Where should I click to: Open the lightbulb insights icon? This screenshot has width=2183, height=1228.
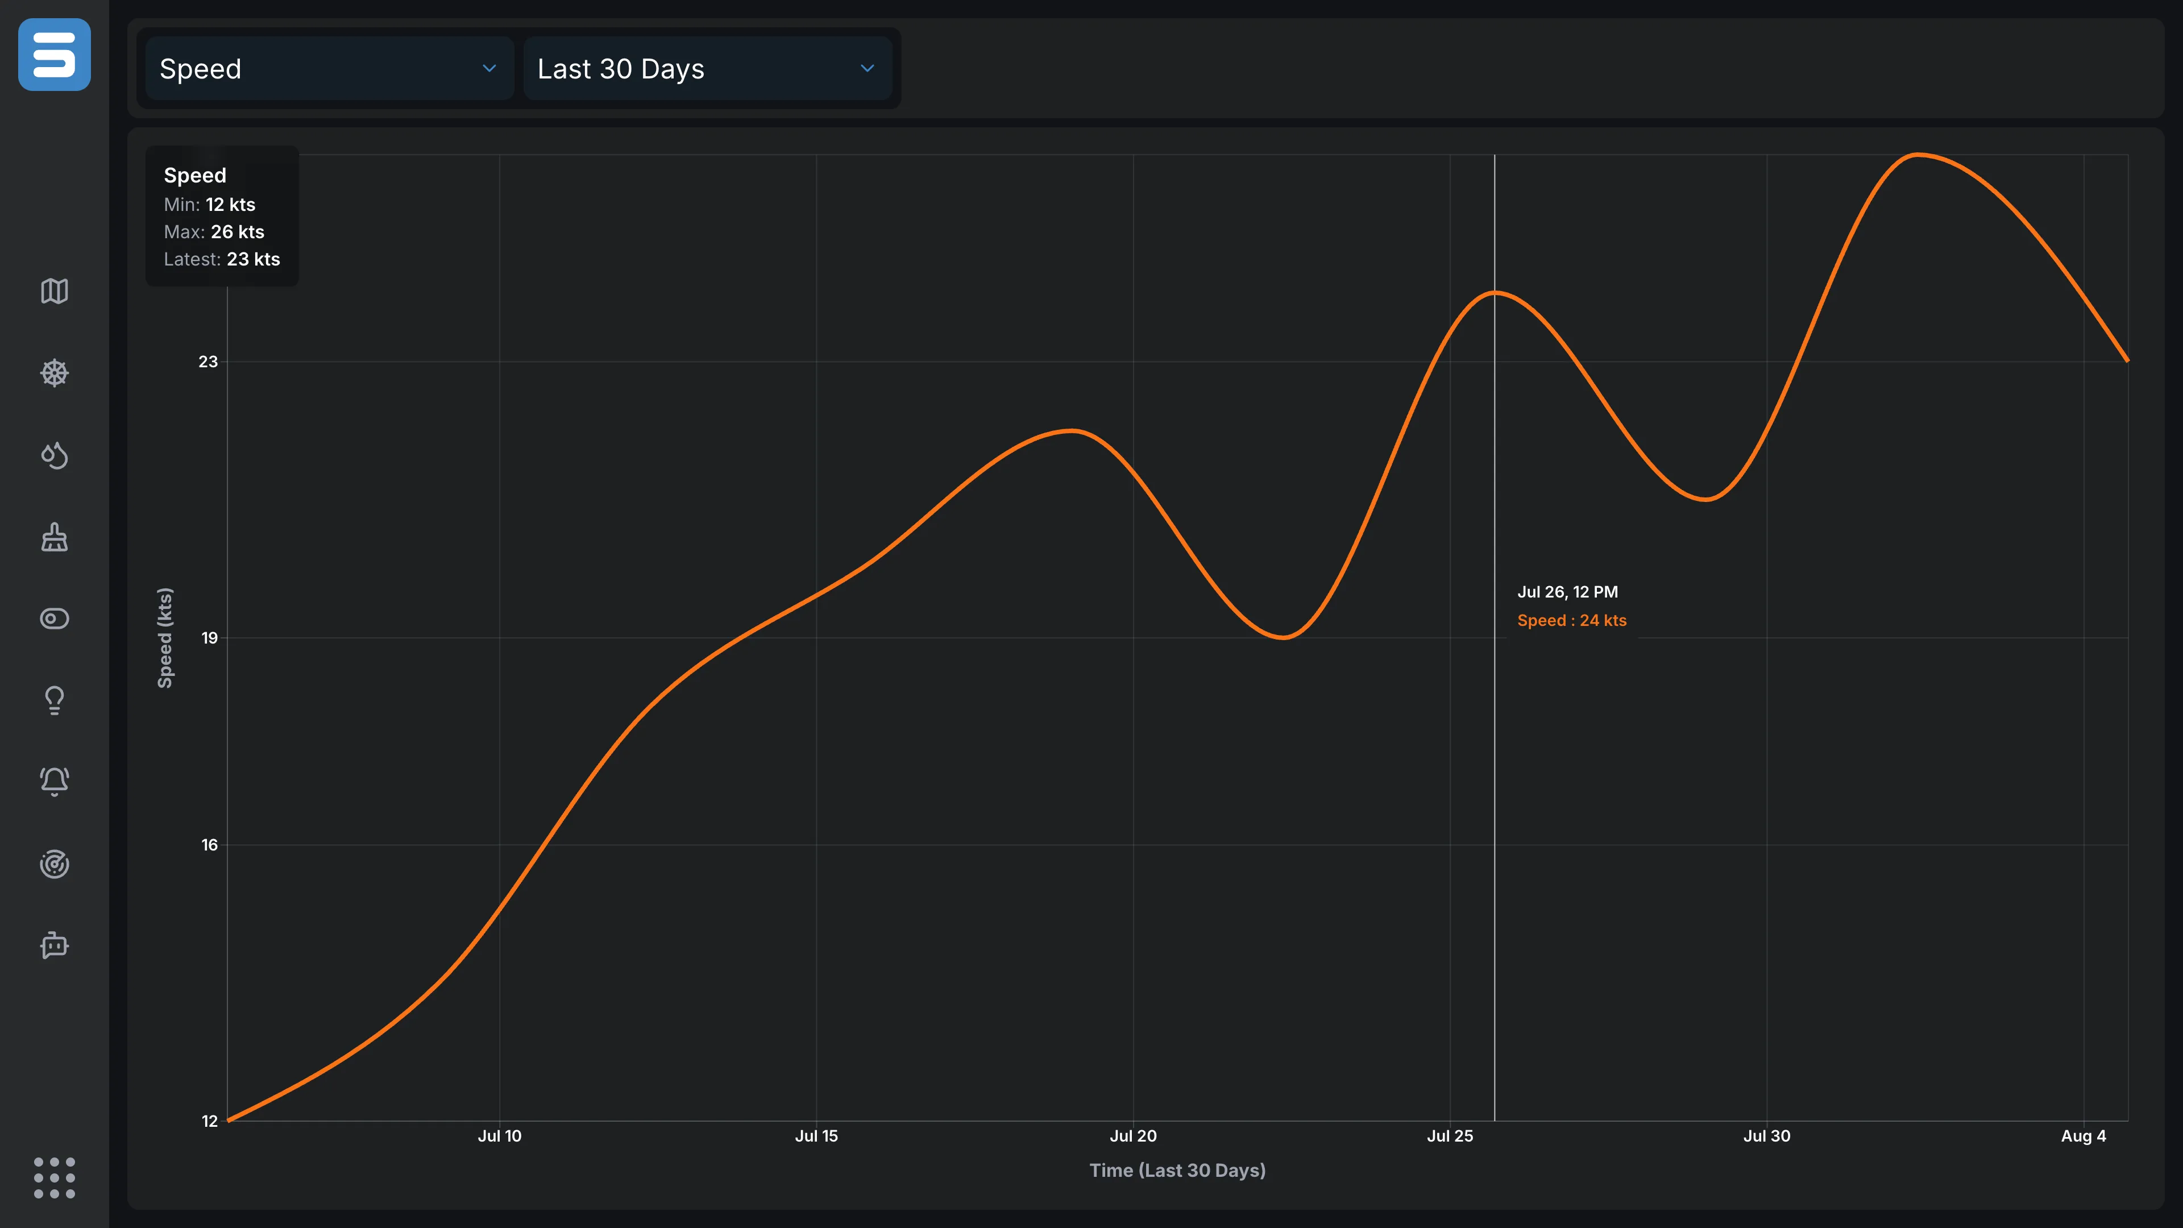54,700
